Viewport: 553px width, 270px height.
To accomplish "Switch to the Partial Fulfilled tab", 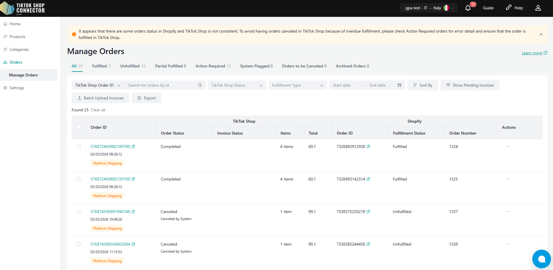I will click(x=170, y=66).
